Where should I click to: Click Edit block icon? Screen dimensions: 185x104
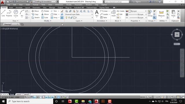coord(120,14)
